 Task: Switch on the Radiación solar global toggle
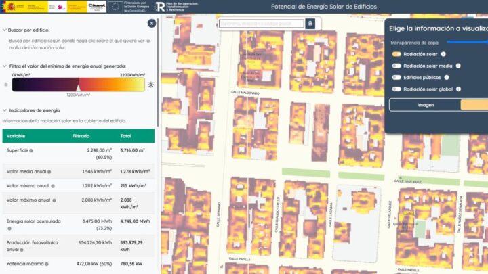pos(396,89)
